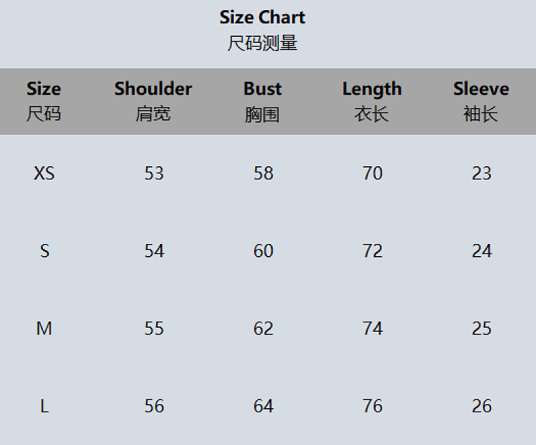Click the XS shoulder value 53
536x445 pixels.
click(154, 173)
